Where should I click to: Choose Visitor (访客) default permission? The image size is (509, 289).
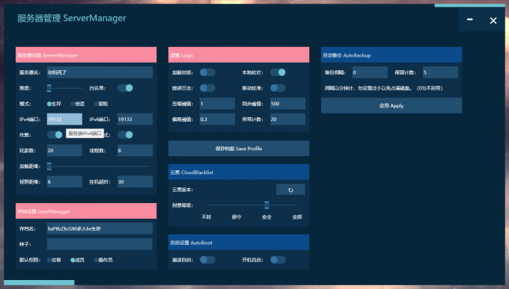pos(54,260)
